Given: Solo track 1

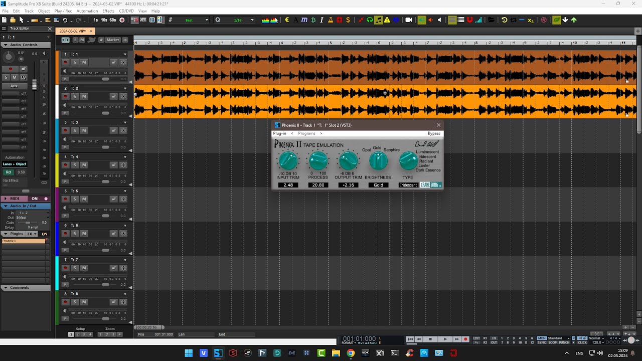Looking at the screenshot, I should tap(75, 62).
